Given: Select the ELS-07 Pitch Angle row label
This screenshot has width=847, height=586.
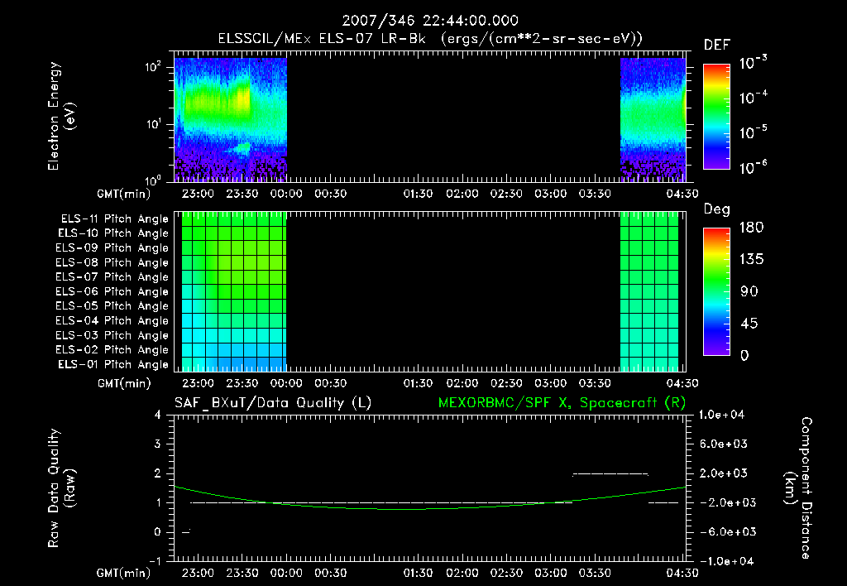Looking at the screenshot, I should tap(112, 276).
